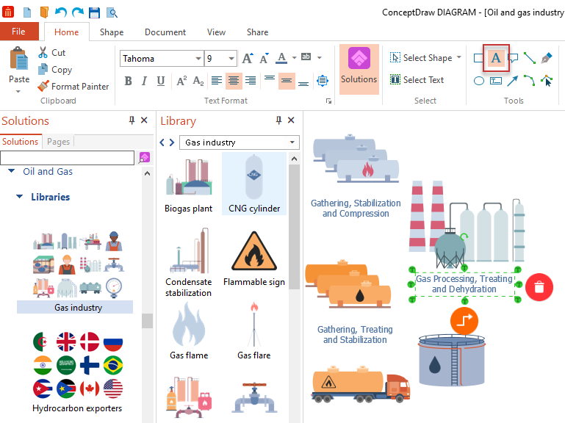The width and height of the screenshot is (565, 423).
Task: Open the Shape ribbon tab
Action: [x=112, y=32]
